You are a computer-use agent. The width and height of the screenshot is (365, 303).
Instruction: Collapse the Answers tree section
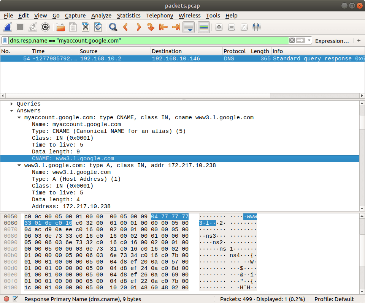click(x=12, y=110)
